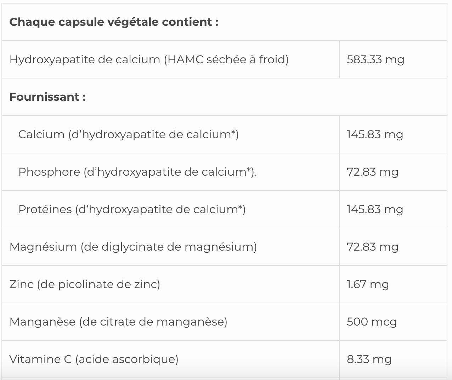Select the Zinc picolinate ingredient label
This screenshot has width=452, height=380.
(x=85, y=284)
